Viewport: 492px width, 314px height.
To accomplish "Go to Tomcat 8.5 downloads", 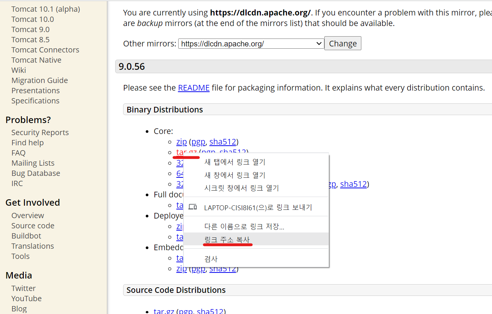I will tap(30, 40).
